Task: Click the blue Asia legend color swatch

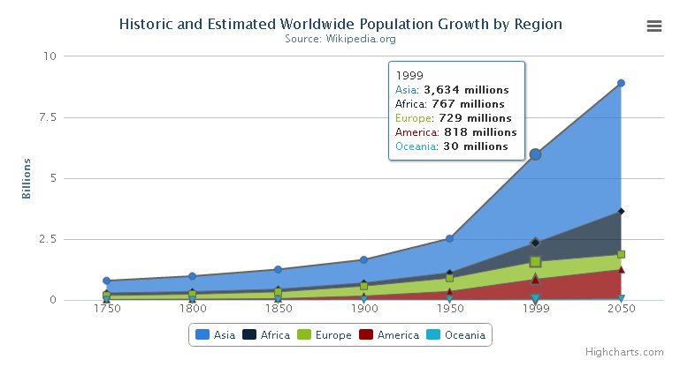Action: [202, 335]
